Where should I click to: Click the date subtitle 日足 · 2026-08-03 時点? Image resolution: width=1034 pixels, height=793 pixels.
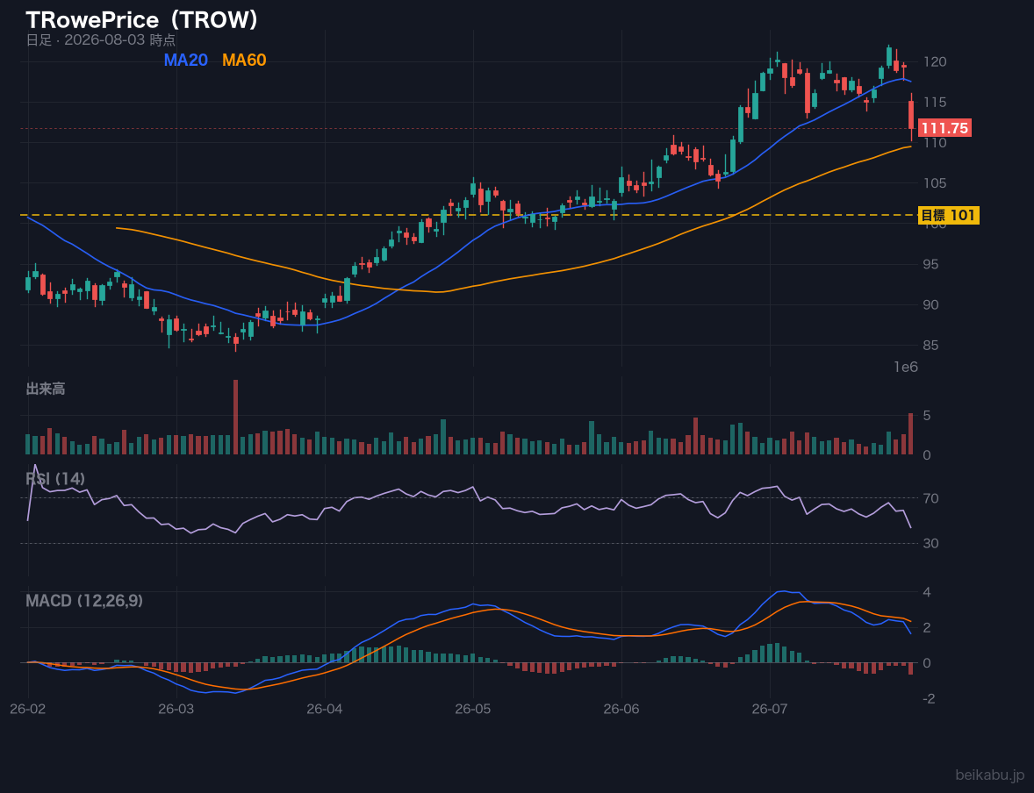tap(101, 39)
